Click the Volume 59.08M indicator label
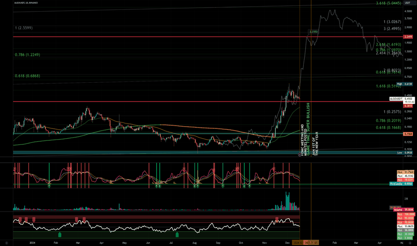 pos(404,210)
